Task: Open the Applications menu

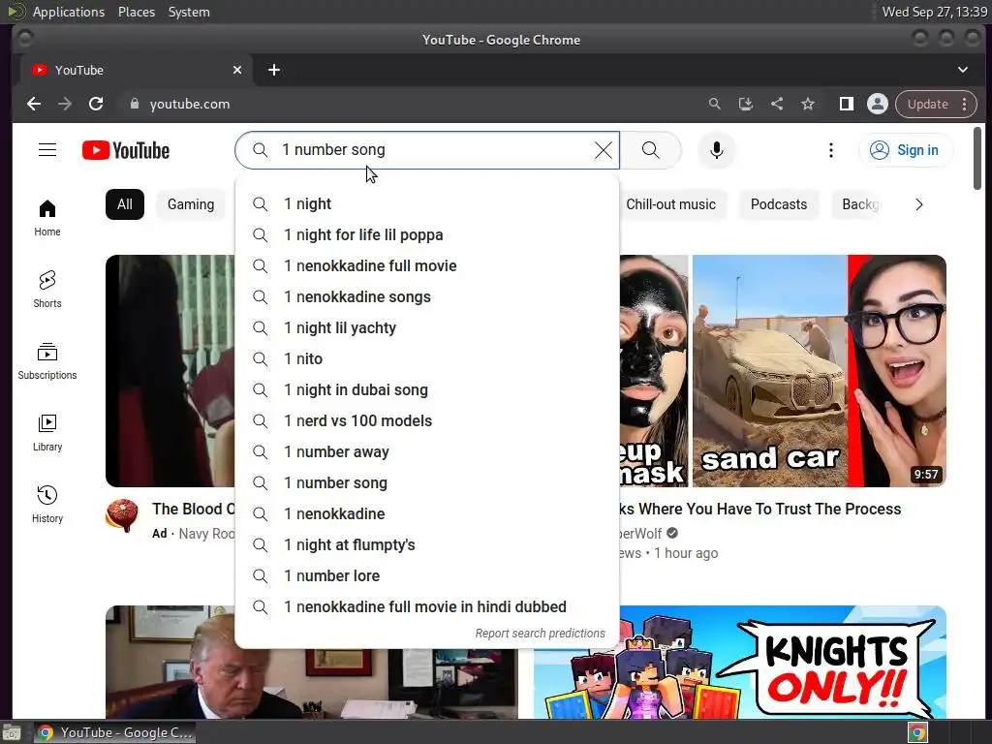Action: [x=69, y=12]
